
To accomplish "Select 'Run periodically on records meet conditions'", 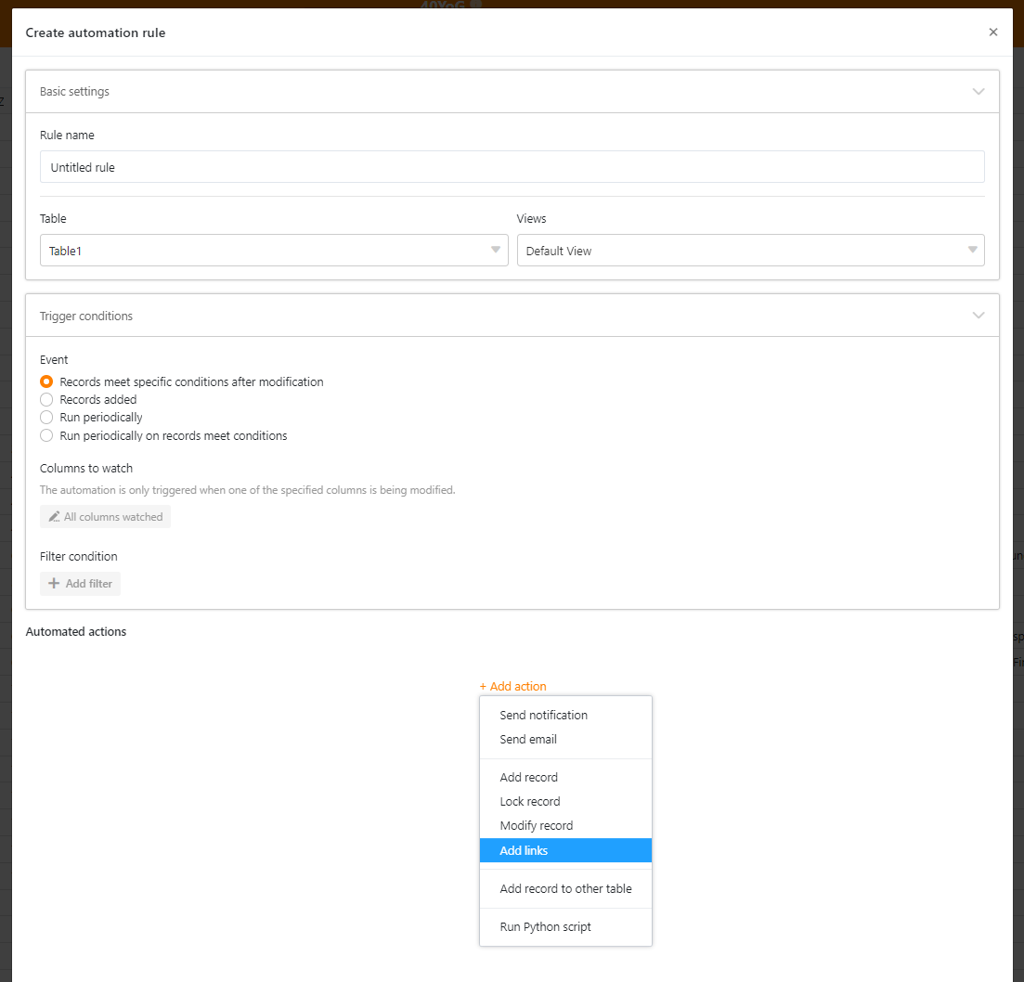I will [x=46, y=435].
